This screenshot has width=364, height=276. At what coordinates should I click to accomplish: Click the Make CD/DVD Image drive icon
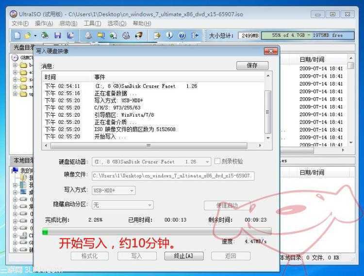88,35
